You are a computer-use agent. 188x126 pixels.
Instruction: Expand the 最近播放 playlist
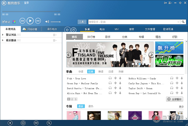3,40
